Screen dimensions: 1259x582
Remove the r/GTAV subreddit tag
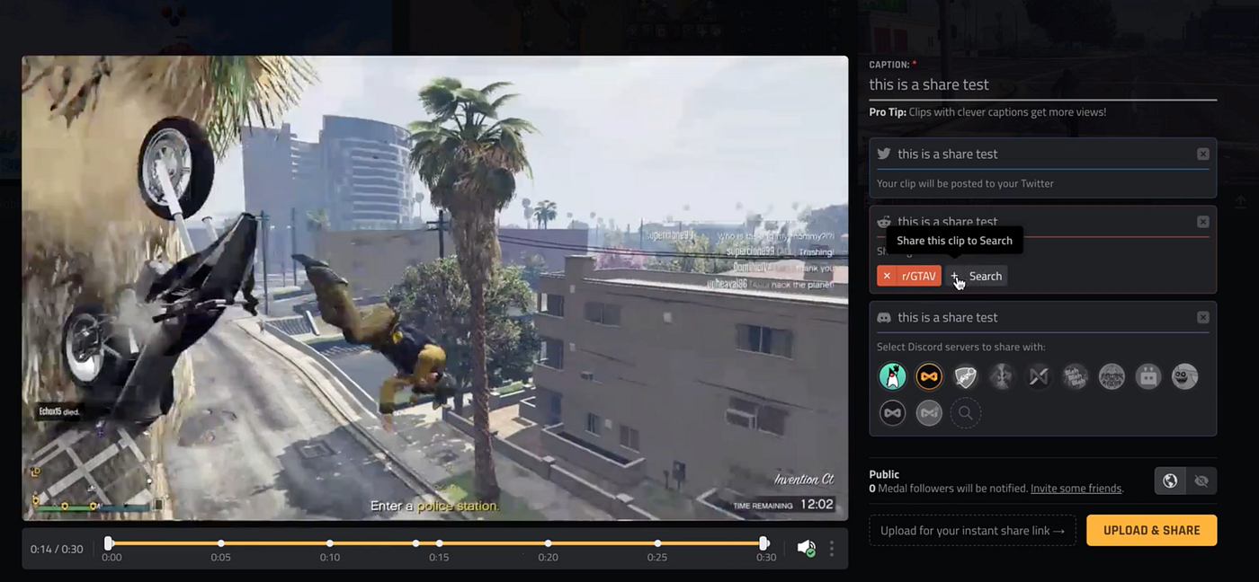[887, 276]
